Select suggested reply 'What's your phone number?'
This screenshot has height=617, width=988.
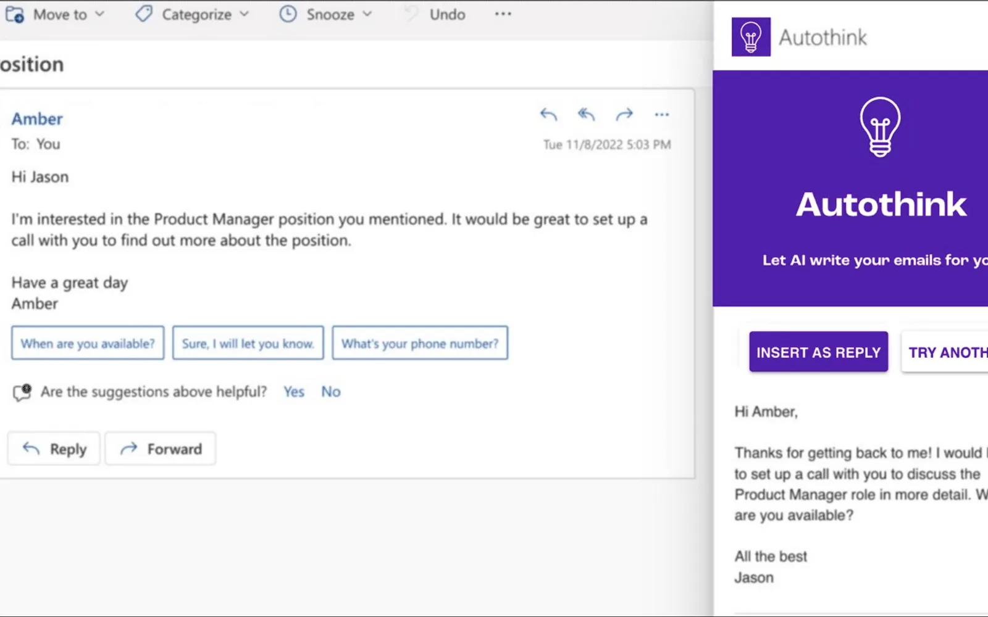[x=420, y=343]
